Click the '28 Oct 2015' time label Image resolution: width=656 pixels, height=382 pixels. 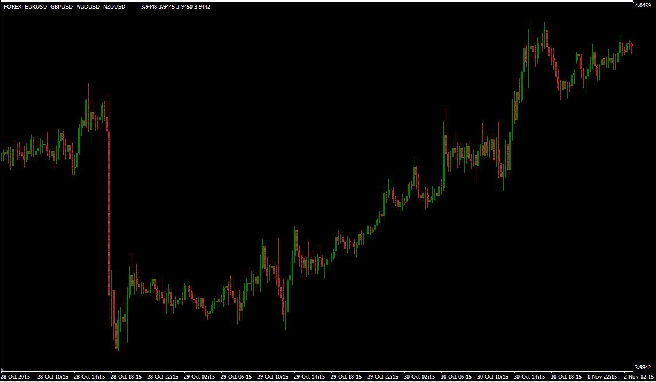pos(15,377)
